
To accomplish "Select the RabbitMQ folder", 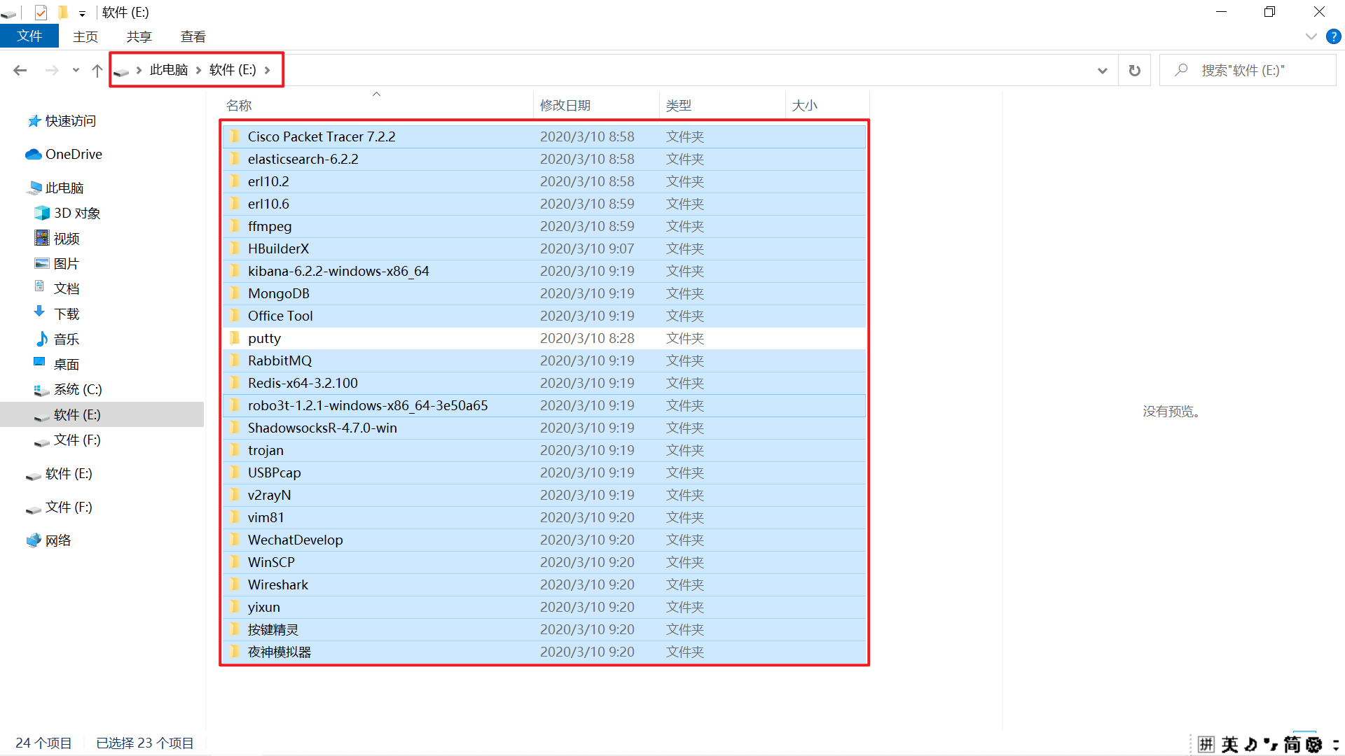I will [544, 360].
